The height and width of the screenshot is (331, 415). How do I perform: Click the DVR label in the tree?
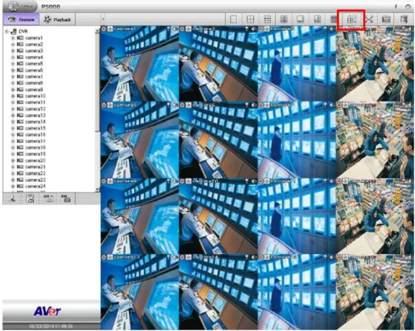(x=23, y=31)
